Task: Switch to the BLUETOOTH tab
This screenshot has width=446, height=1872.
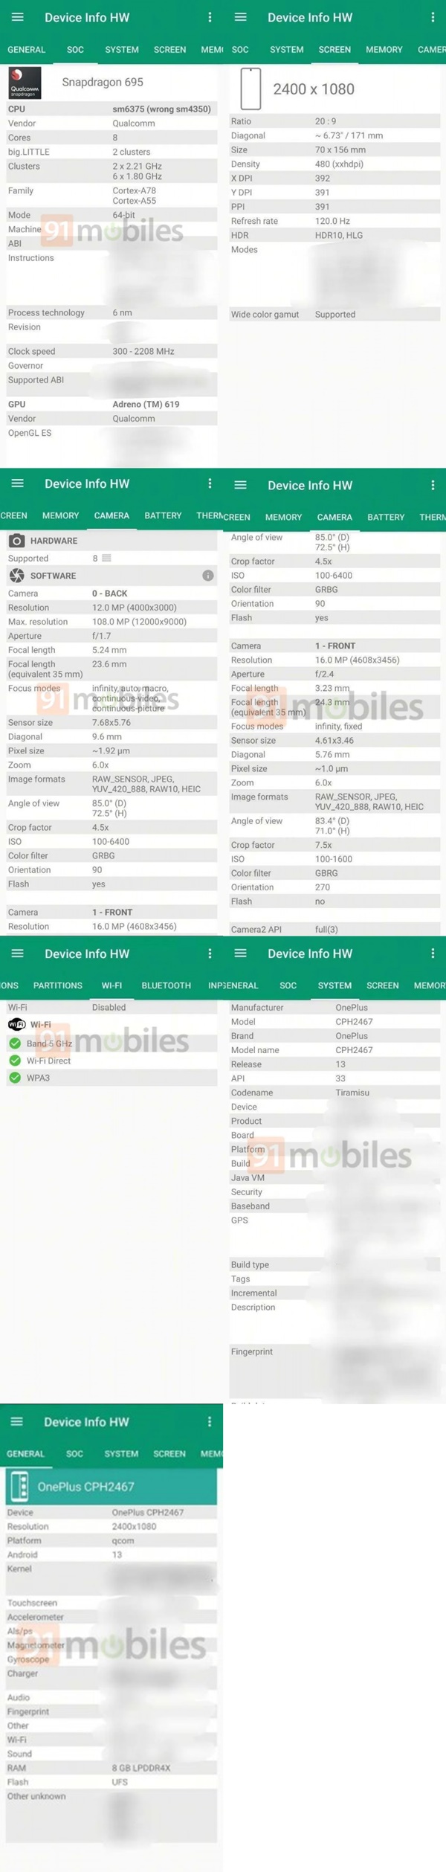Action: [x=166, y=985]
